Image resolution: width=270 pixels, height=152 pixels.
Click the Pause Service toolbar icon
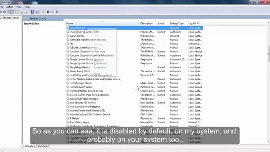click(x=52, y=12)
